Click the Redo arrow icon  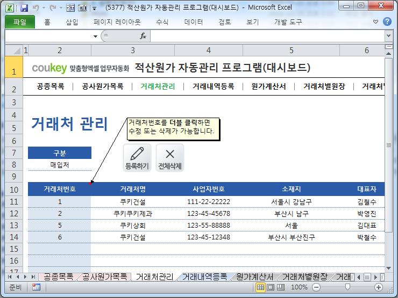pyautogui.click(x=53, y=8)
